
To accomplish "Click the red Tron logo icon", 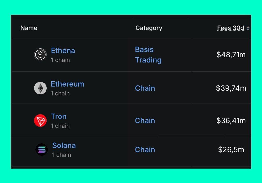I will coord(40,121).
